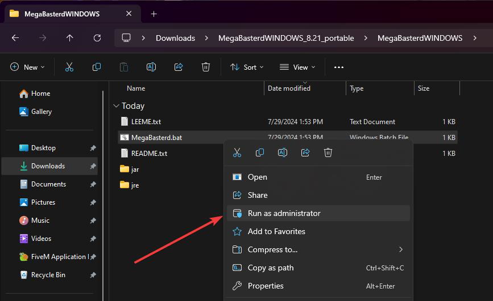
Task: Click the Delete icon in the context menu
Action: click(x=328, y=152)
